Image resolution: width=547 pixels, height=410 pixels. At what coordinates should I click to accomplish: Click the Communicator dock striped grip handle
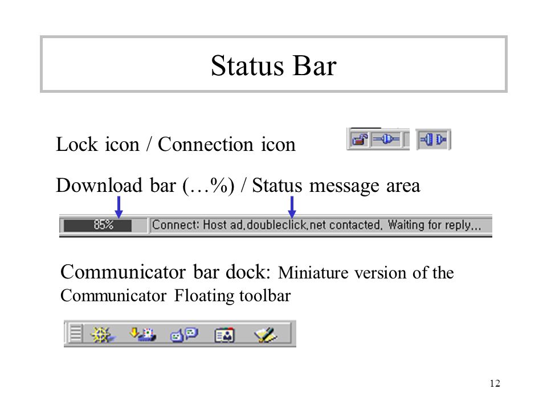(76, 333)
